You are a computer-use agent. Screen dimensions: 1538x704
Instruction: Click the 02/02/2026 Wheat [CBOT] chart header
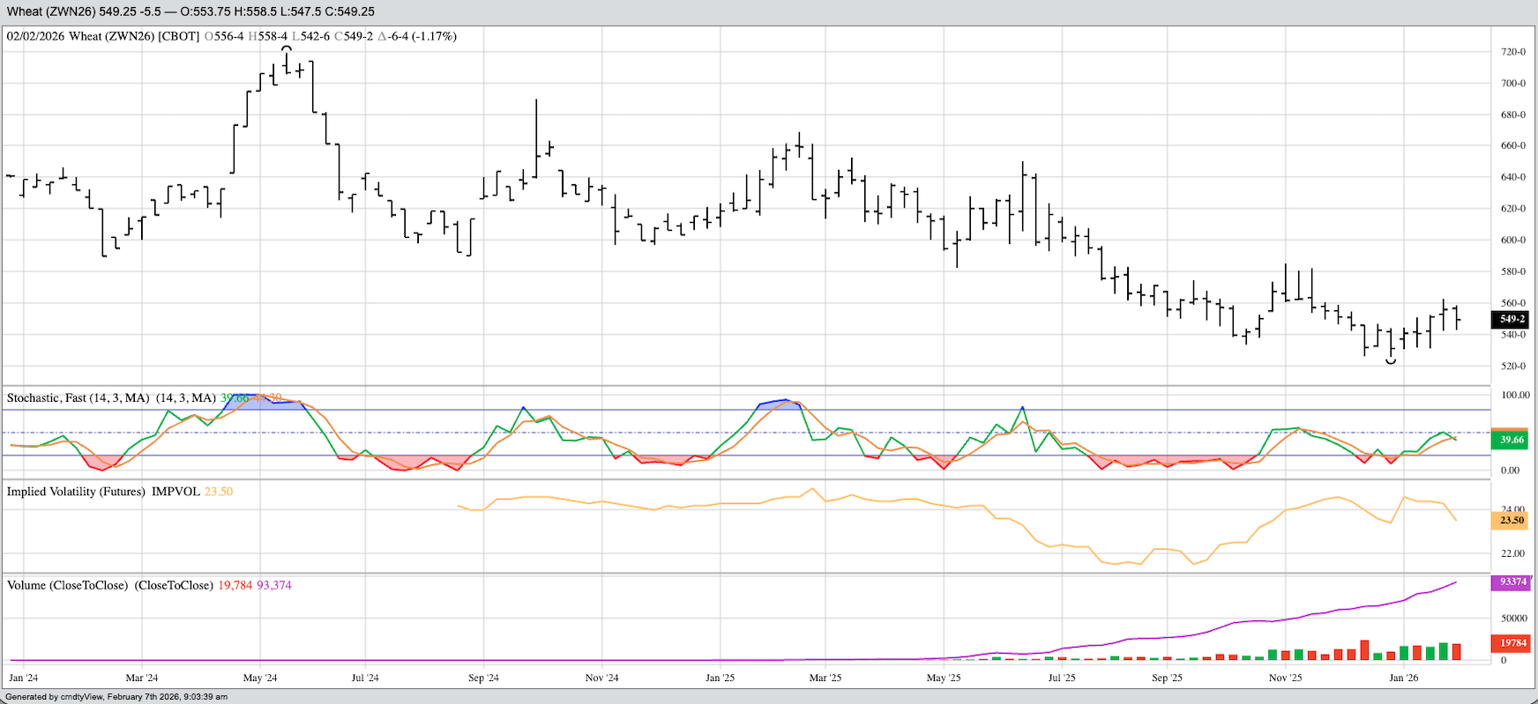coord(103,36)
